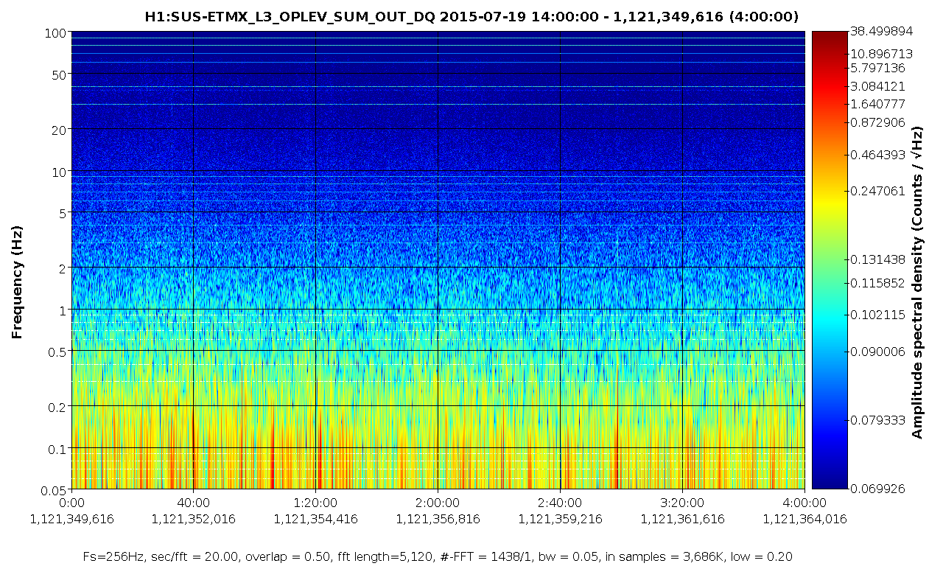
Task: Click colorbar value 0.247061
Action: [877, 191]
